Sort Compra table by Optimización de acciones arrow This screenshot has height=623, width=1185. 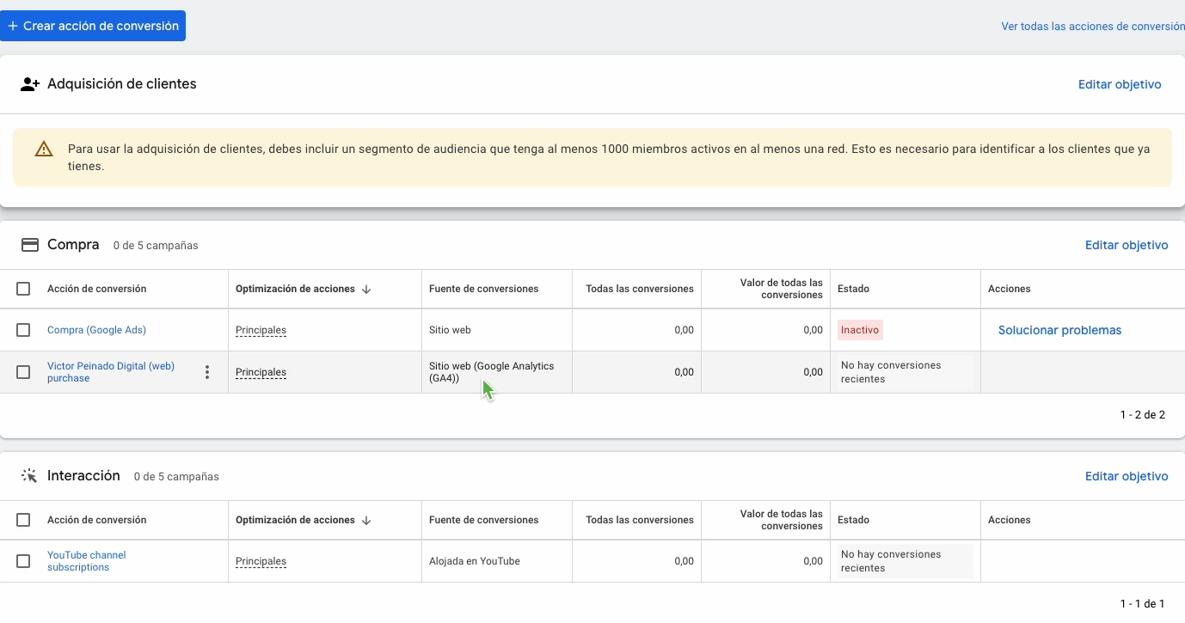[366, 290]
